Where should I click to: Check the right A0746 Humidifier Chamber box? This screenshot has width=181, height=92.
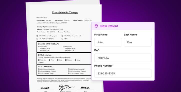(69, 71)
